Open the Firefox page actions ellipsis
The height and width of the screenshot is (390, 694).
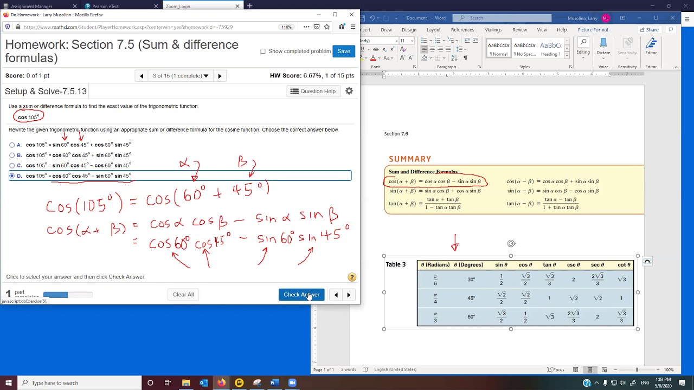(x=306, y=27)
